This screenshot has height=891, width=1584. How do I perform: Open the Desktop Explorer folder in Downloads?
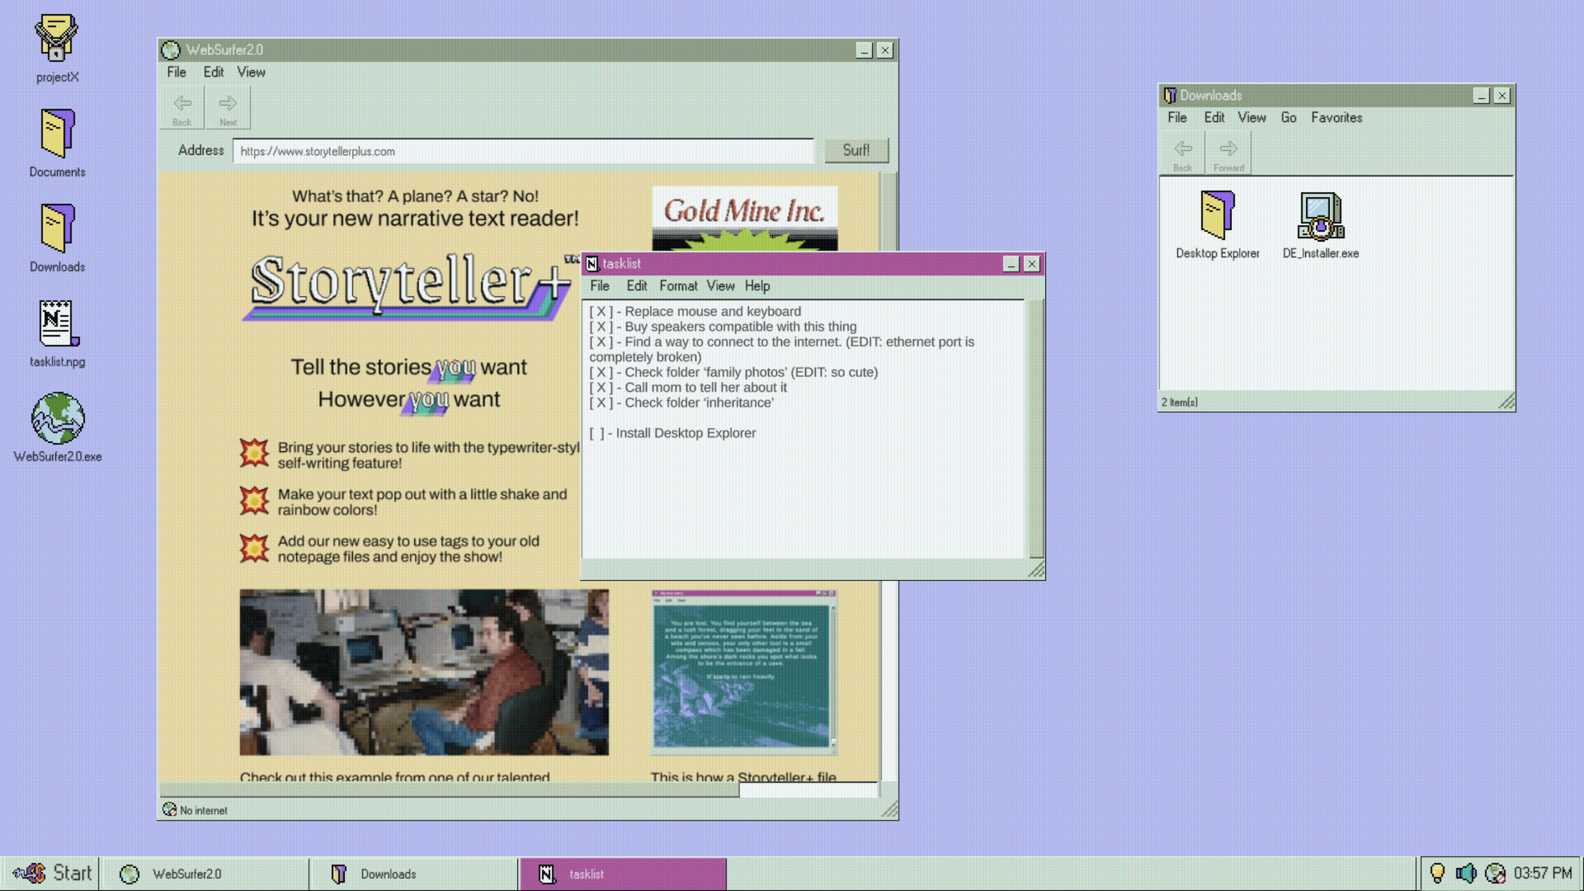tap(1217, 216)
